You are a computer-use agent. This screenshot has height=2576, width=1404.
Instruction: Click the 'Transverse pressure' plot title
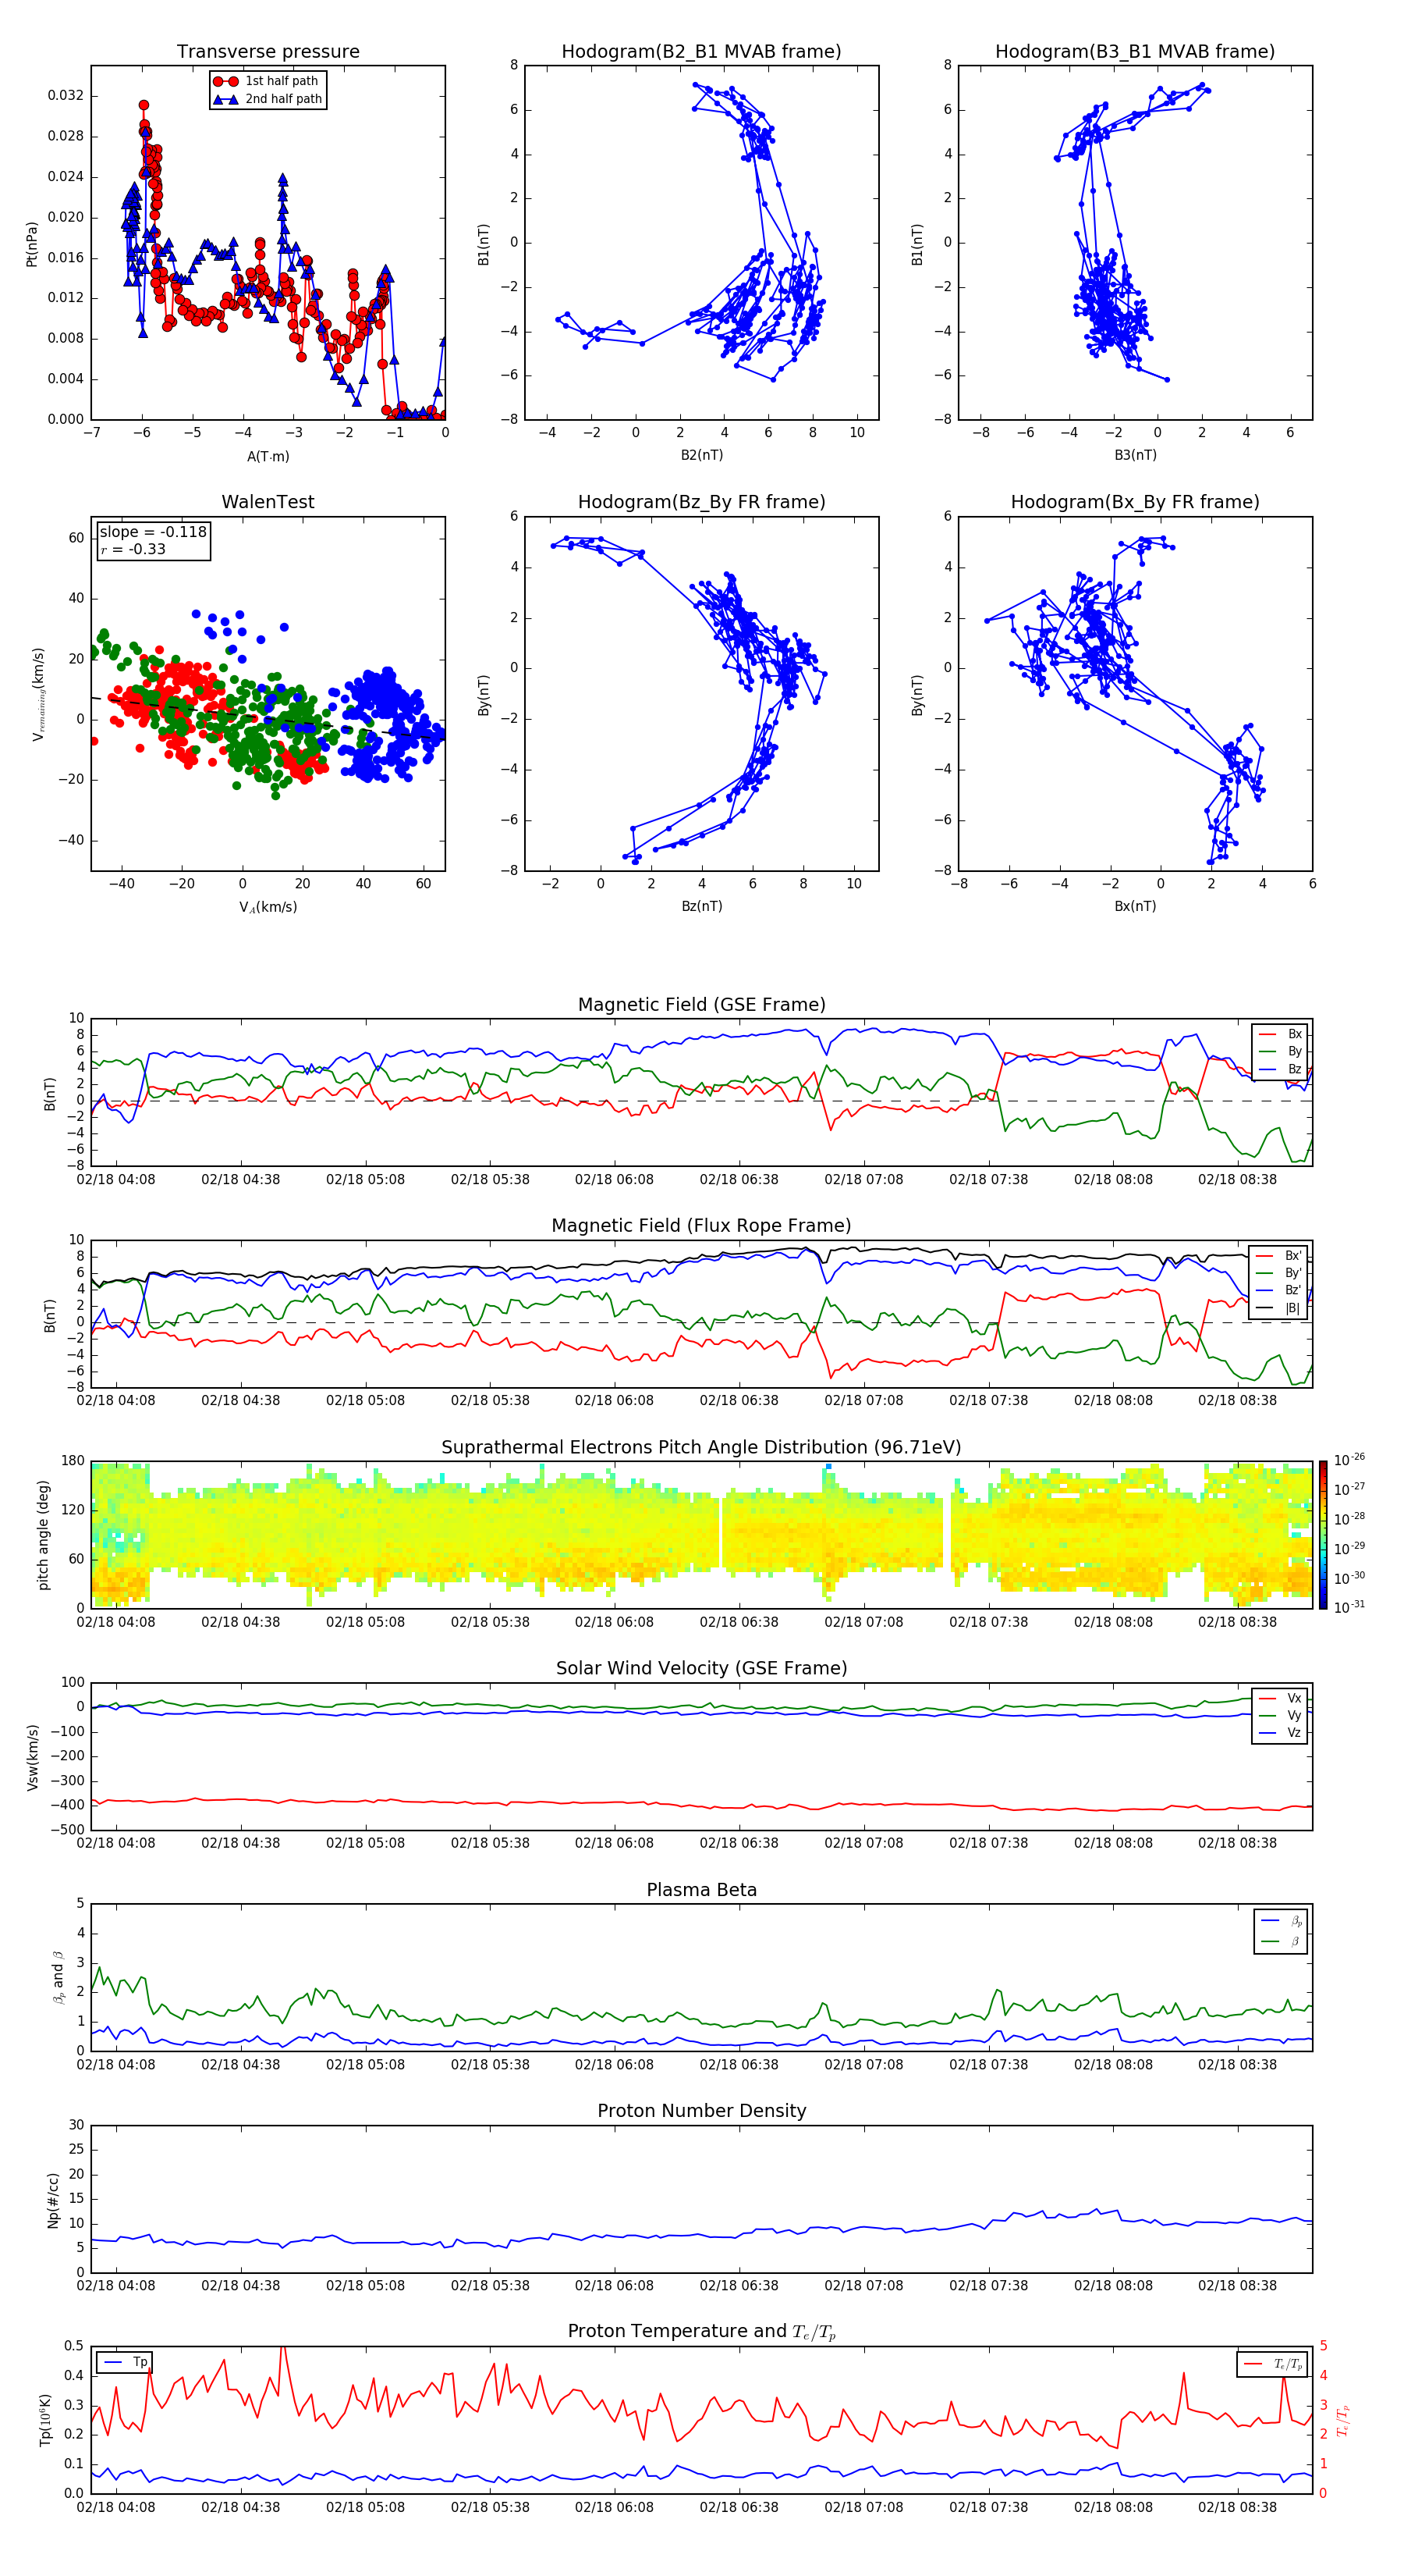268,52
